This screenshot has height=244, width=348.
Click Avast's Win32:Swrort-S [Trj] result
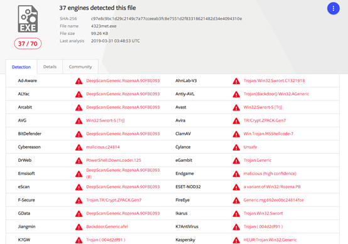pos(263,107)
